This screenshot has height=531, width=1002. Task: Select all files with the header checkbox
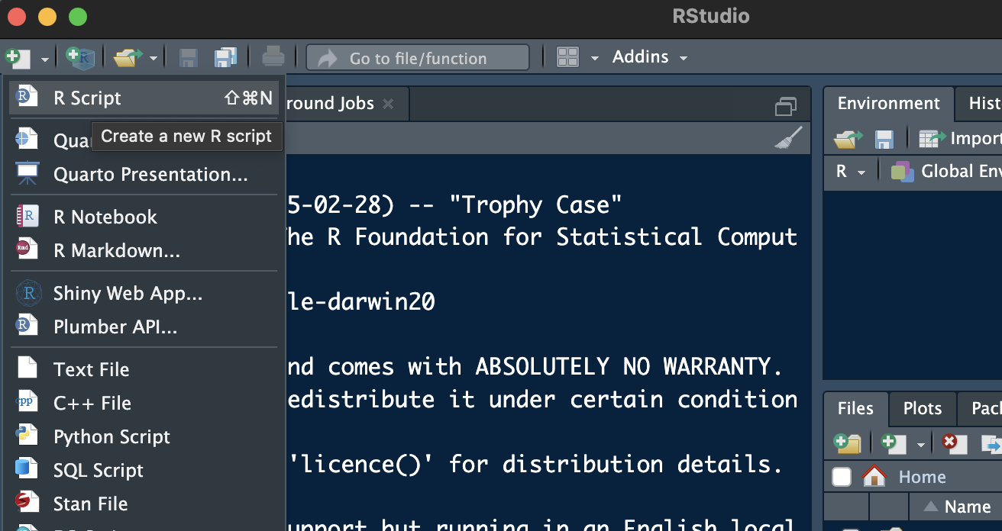[x=842, y=477]
